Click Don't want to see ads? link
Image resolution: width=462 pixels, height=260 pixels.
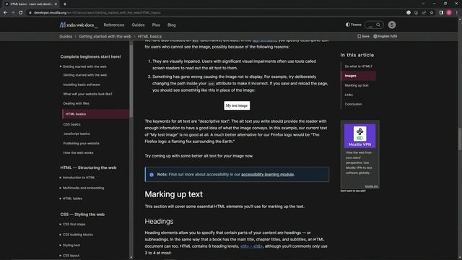click(353, 191)
